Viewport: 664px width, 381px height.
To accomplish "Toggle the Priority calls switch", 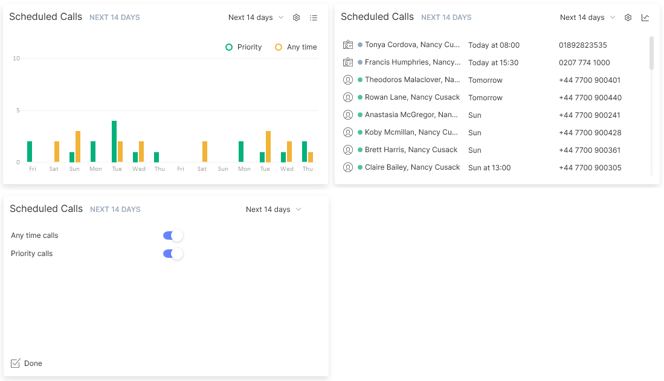I will click(173, 254).
